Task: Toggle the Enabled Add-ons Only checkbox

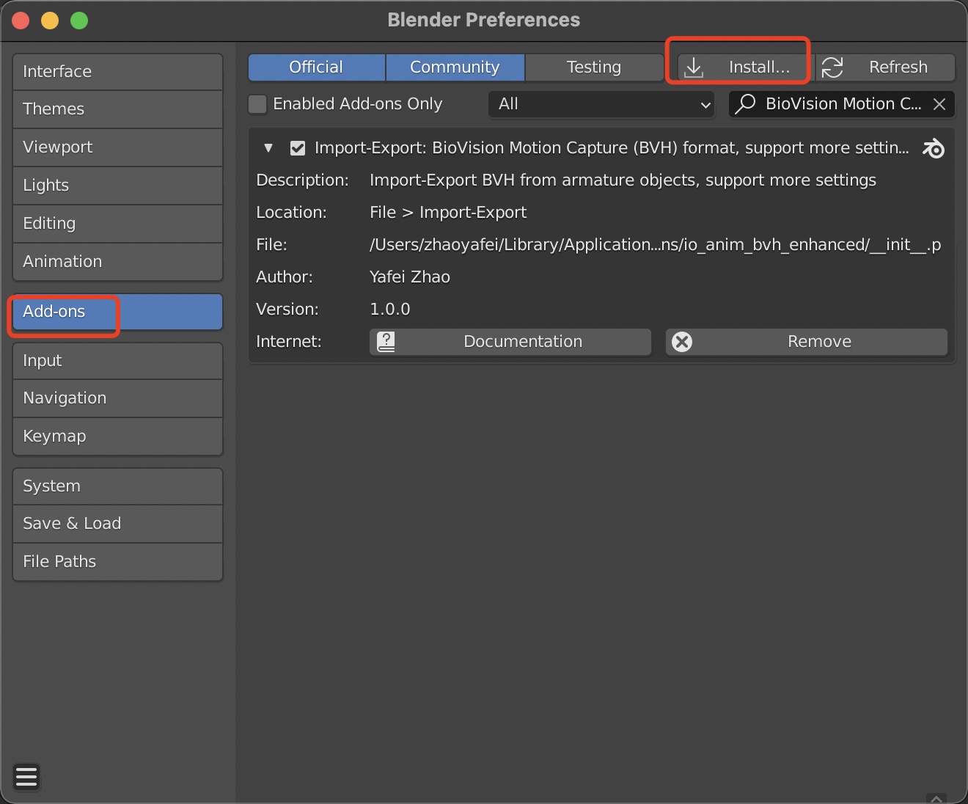Action: pos(257,104)
